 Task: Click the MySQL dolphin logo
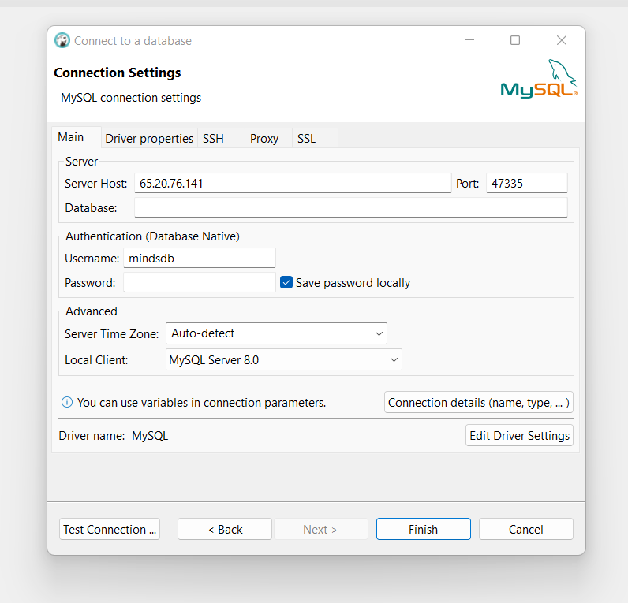tap(539, 79)
